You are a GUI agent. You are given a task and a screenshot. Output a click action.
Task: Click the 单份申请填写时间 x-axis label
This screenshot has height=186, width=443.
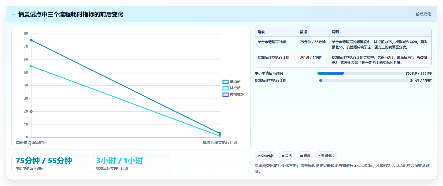coord(31,143)
